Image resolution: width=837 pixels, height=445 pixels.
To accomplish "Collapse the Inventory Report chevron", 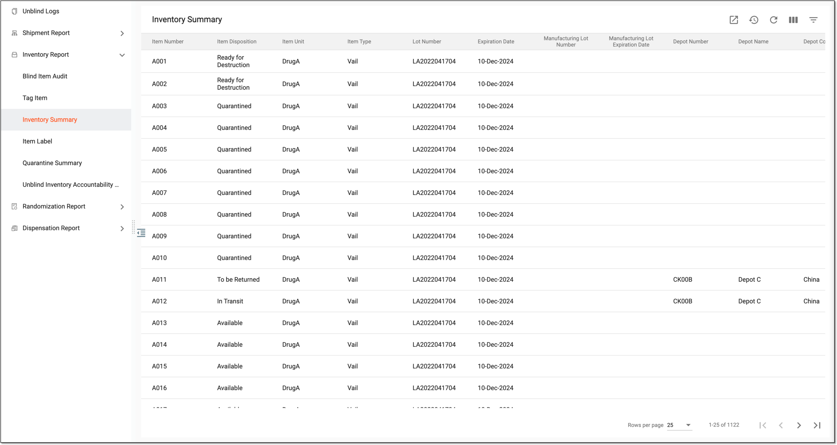I will (x=122, y=55).
